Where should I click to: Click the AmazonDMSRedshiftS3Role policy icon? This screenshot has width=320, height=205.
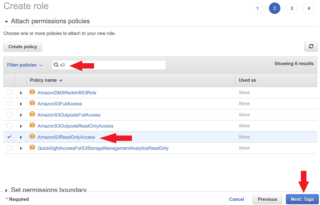(32, 92)
